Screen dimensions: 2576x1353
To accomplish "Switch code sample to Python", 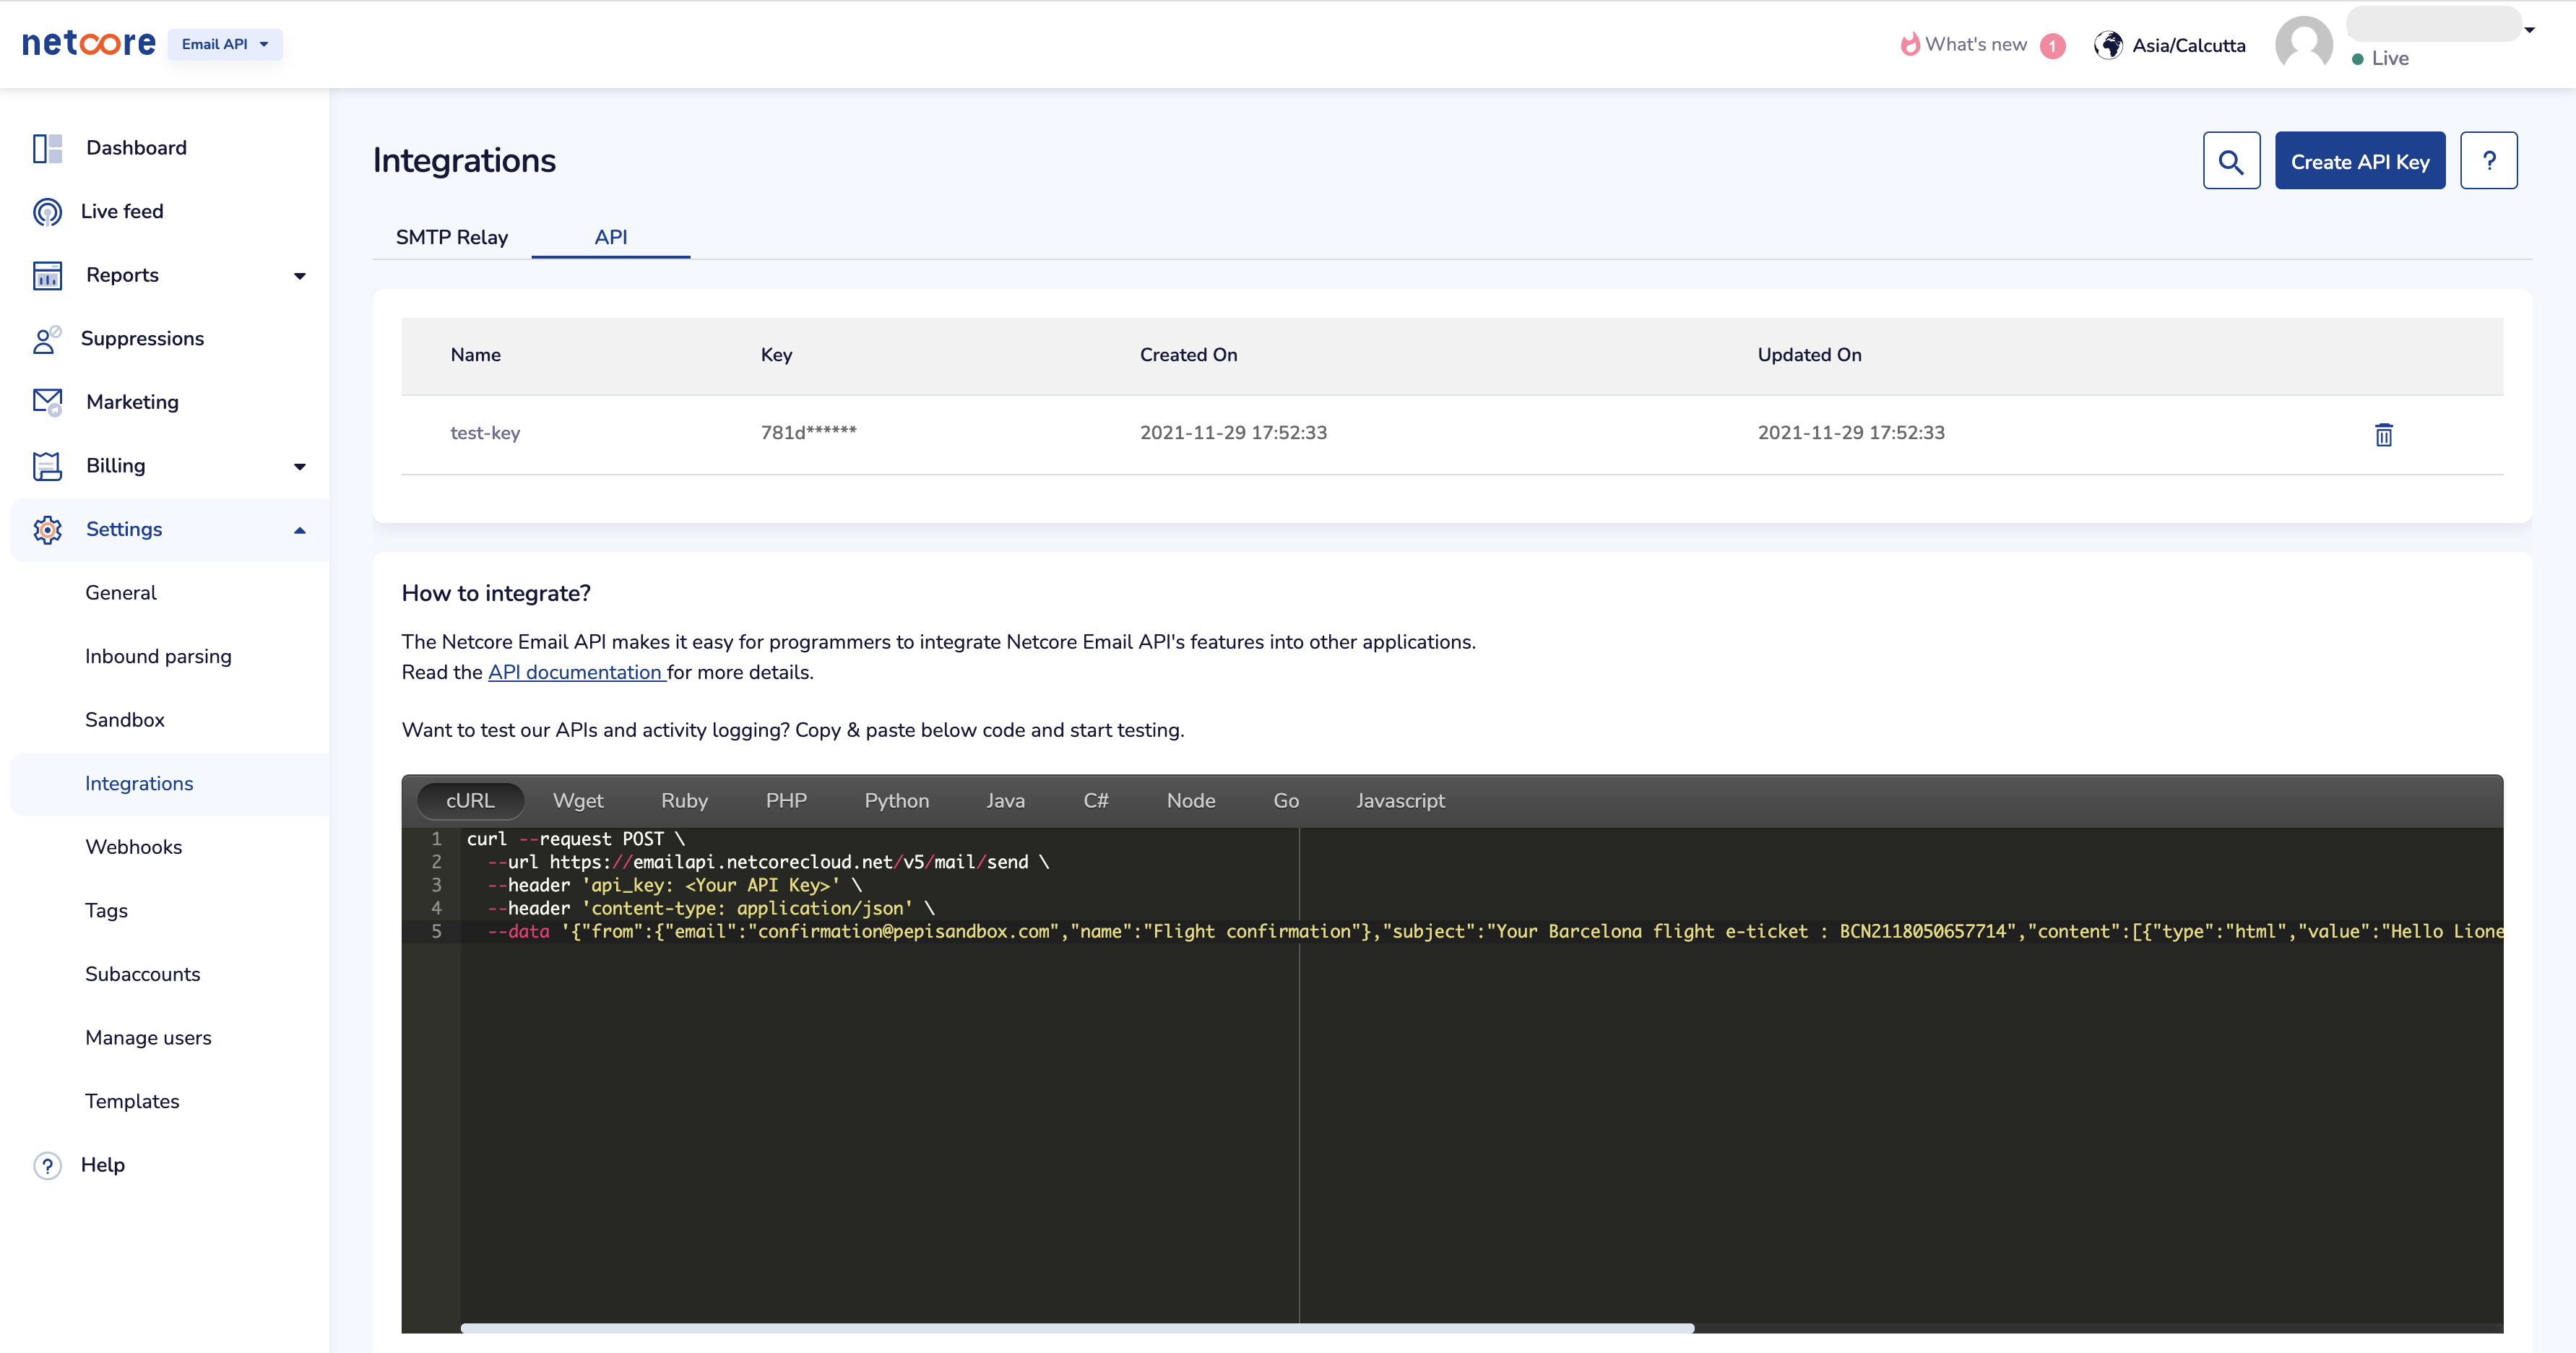I will point(896,801).
